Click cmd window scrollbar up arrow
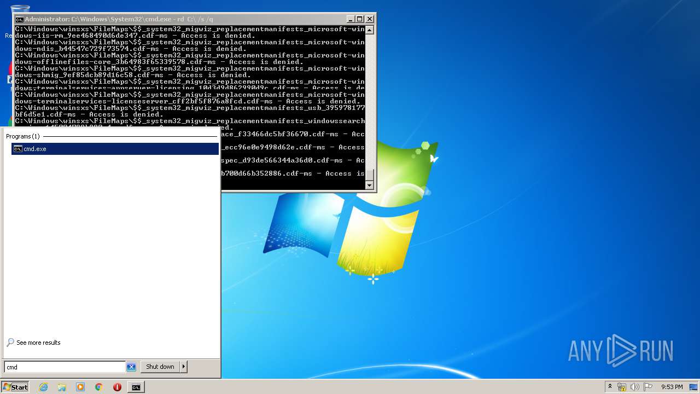This screenshot has height=394, width=700. [370, 30]
